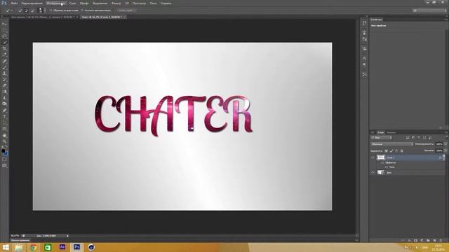Click create new layer icon
This screenshot has width=449, height=252.
pos(434,241)
